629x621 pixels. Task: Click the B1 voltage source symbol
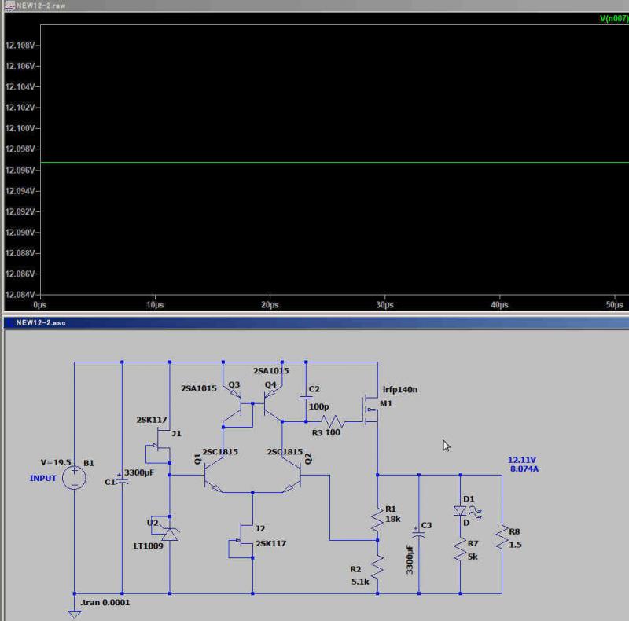tap(75, 477)
